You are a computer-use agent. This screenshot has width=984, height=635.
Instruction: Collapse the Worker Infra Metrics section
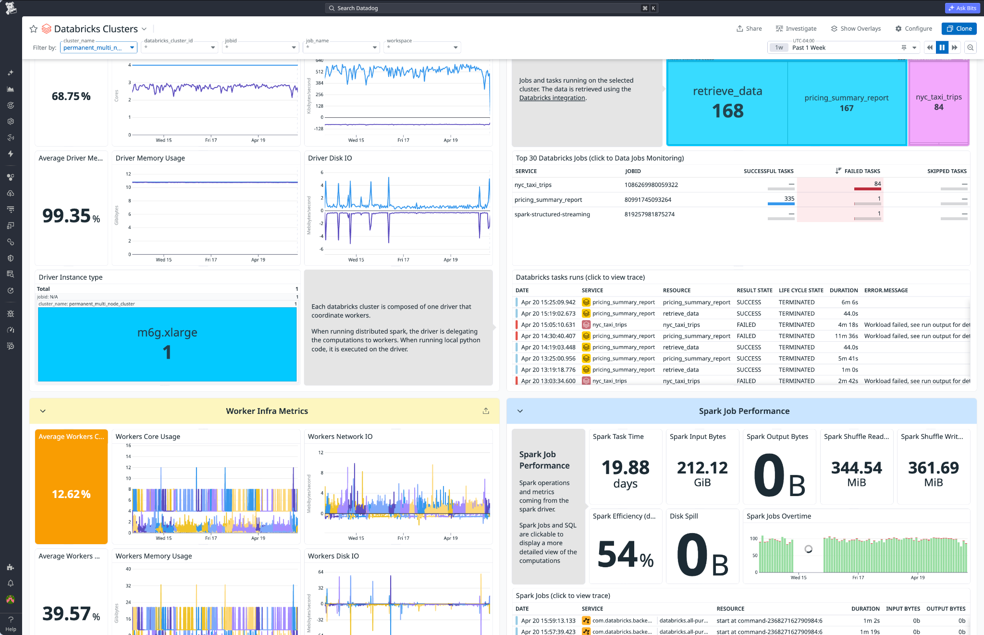(x=43, y=411)
